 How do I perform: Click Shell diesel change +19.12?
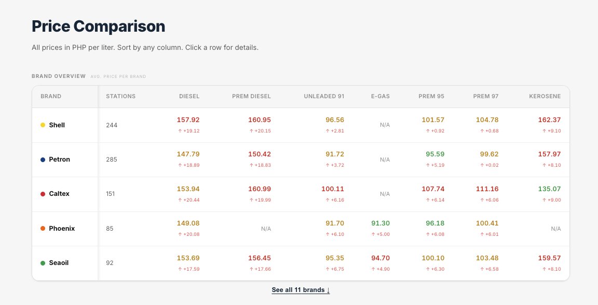coord(189,131)
